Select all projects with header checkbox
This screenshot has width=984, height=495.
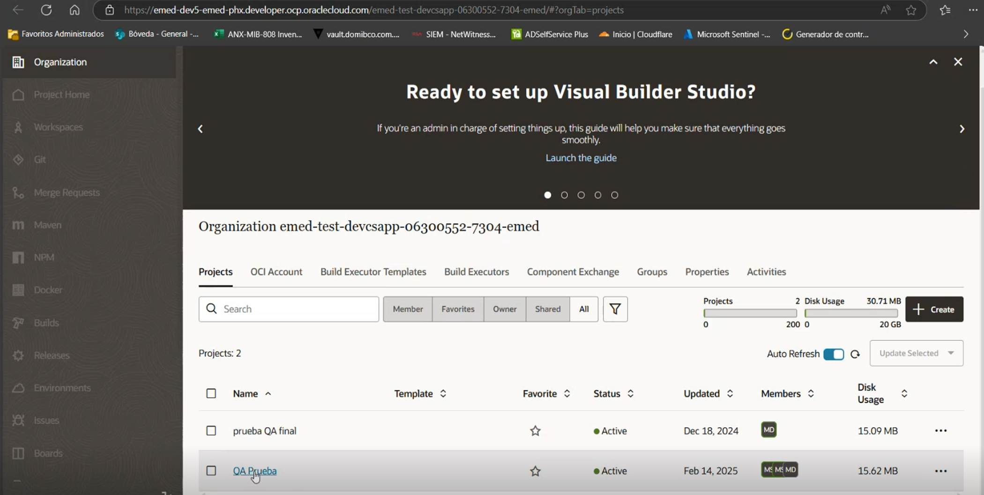pyautogui.click(x=211, y=393)
